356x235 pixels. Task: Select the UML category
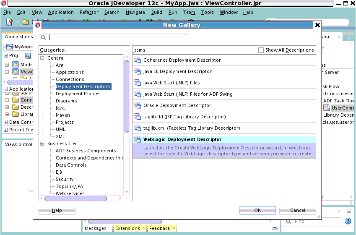61,129
